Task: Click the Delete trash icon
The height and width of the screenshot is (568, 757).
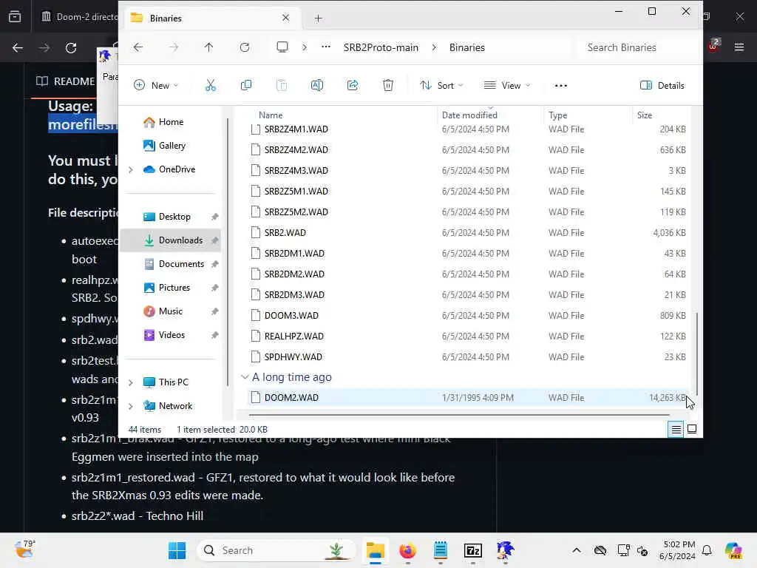Action: point(387,86)
